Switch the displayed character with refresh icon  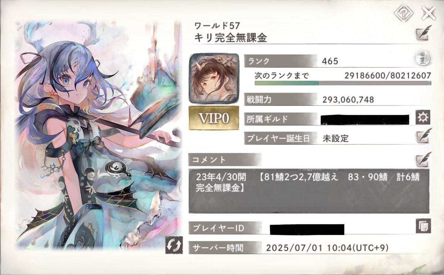(x=174, y=245)
